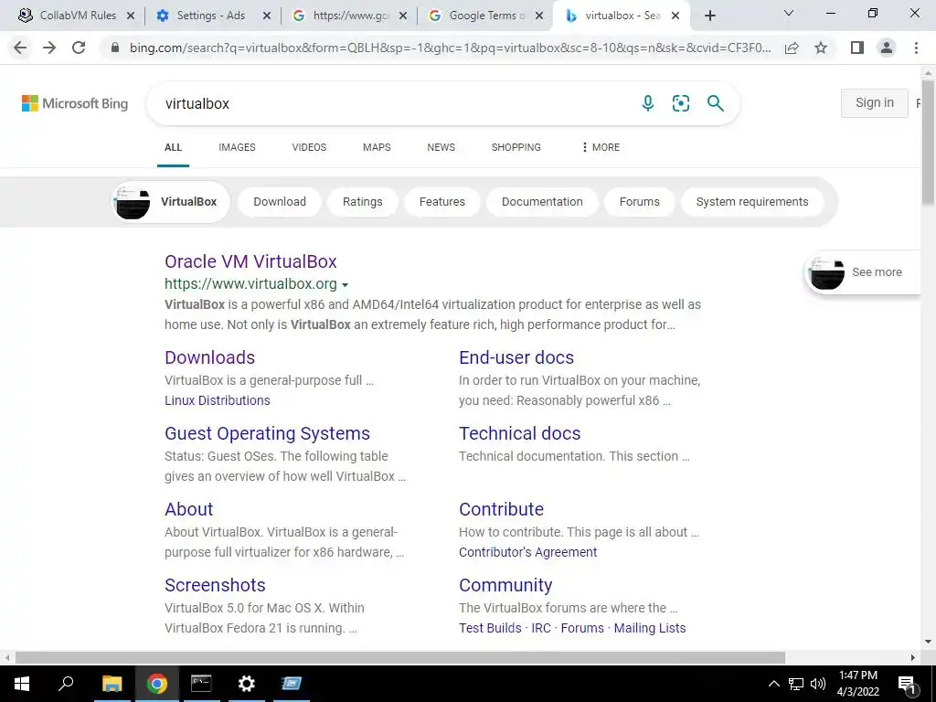Image resolution: width=936 pixels, height=702 pixels.
Task: Start voice search with the microphone icon
Action: click(x=648, y=103)
